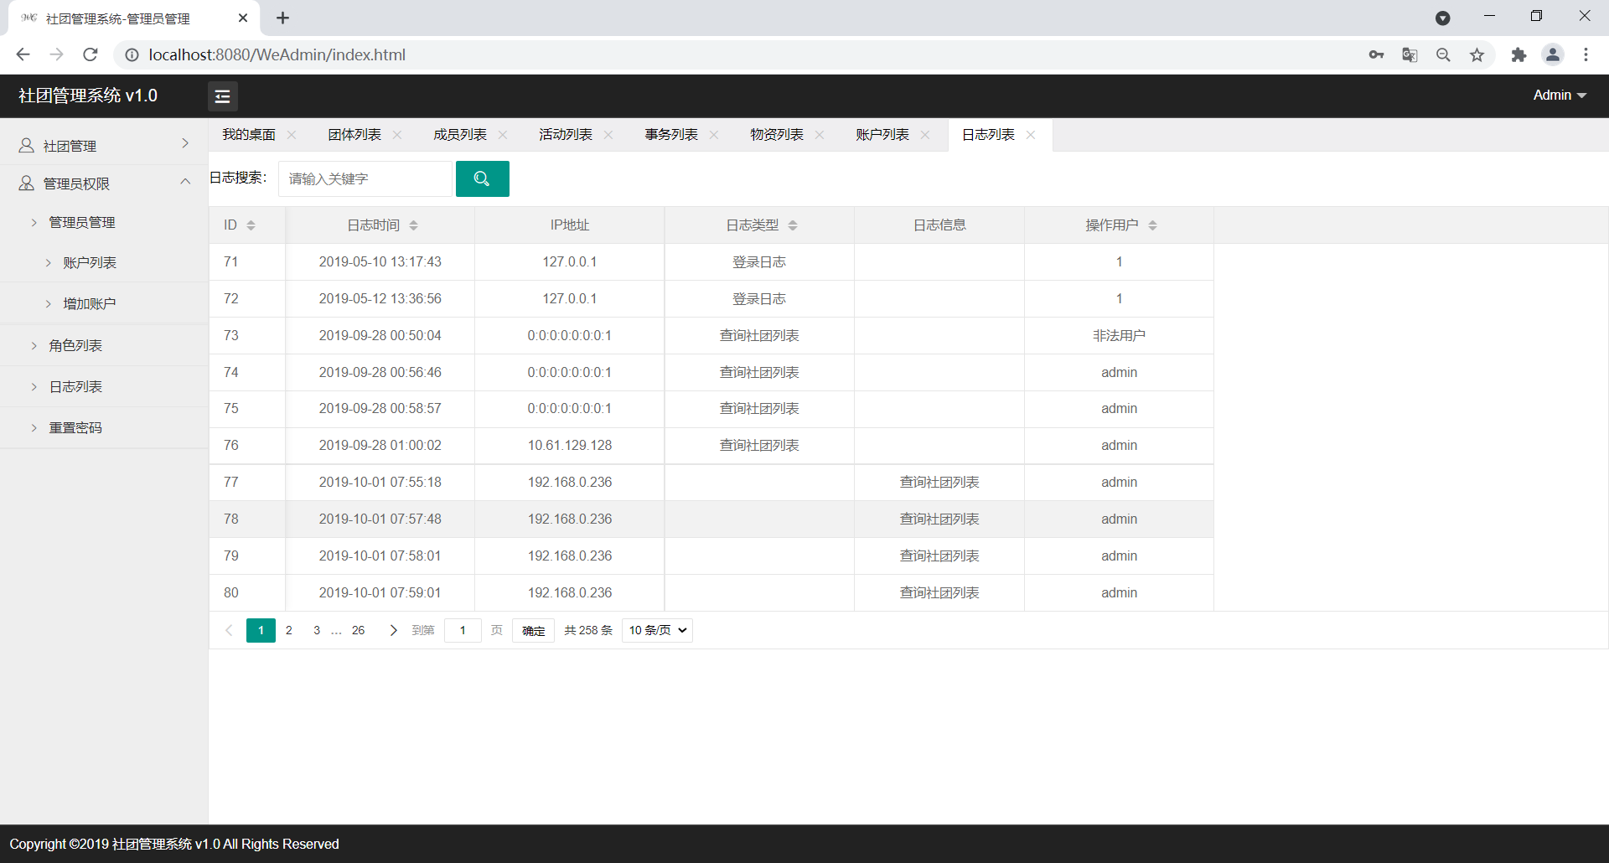This screenshot has height=863, width=1609.
Task: Toggle the sidebar collapse menu icon
Action: click(222, 96)
